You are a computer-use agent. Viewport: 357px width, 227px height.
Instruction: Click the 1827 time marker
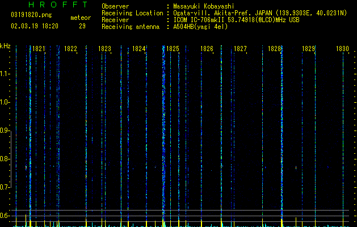coord(240,49)
